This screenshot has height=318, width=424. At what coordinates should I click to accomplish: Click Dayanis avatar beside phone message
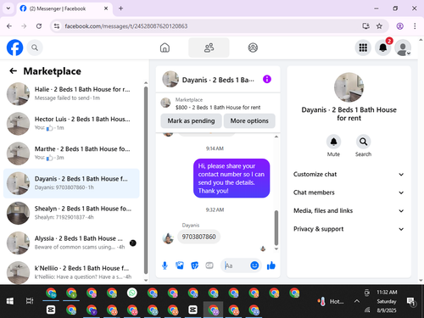coord(168,238)
